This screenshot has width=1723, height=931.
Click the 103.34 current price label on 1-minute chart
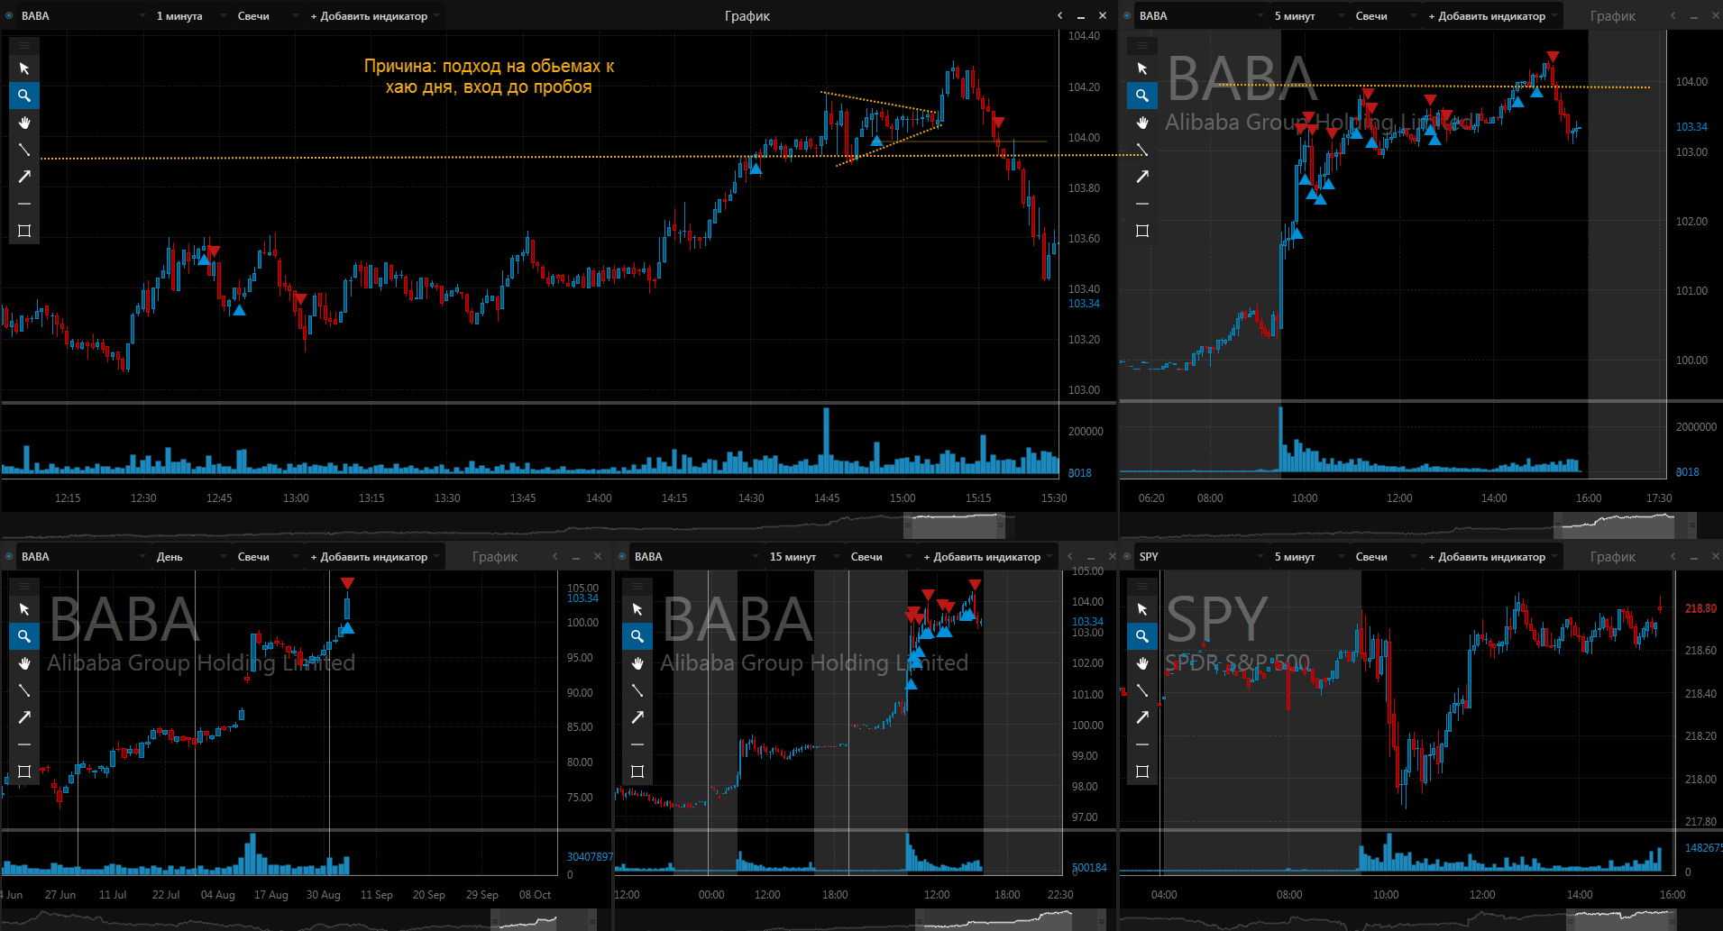[x=1084, y=304]
